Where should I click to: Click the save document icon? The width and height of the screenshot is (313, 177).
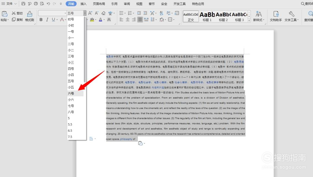click(x=23, y=3)
